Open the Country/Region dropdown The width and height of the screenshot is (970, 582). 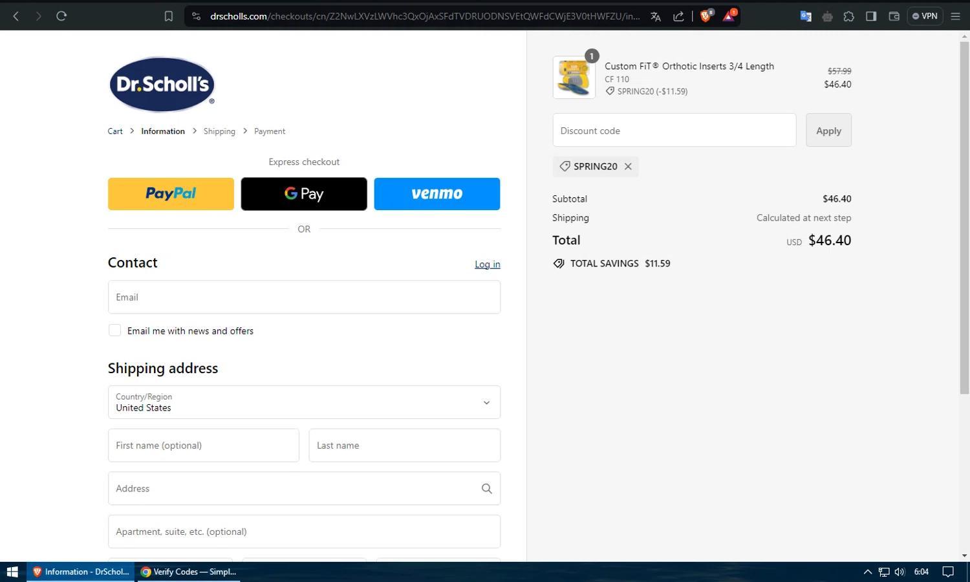tap(304, 402)
